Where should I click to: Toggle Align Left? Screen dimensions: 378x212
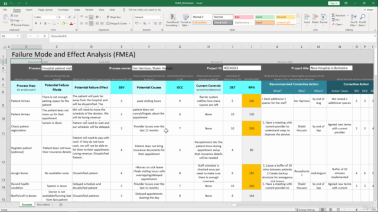tap(82, 24)
